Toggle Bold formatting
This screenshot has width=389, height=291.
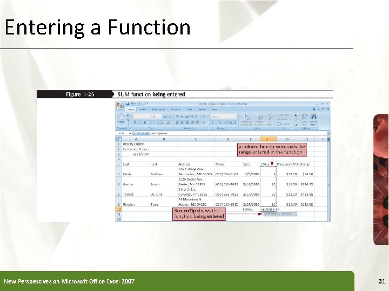click(136, 122)
